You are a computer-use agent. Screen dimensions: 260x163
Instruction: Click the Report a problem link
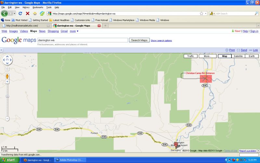pyautogui.click(x=248, y=151)
